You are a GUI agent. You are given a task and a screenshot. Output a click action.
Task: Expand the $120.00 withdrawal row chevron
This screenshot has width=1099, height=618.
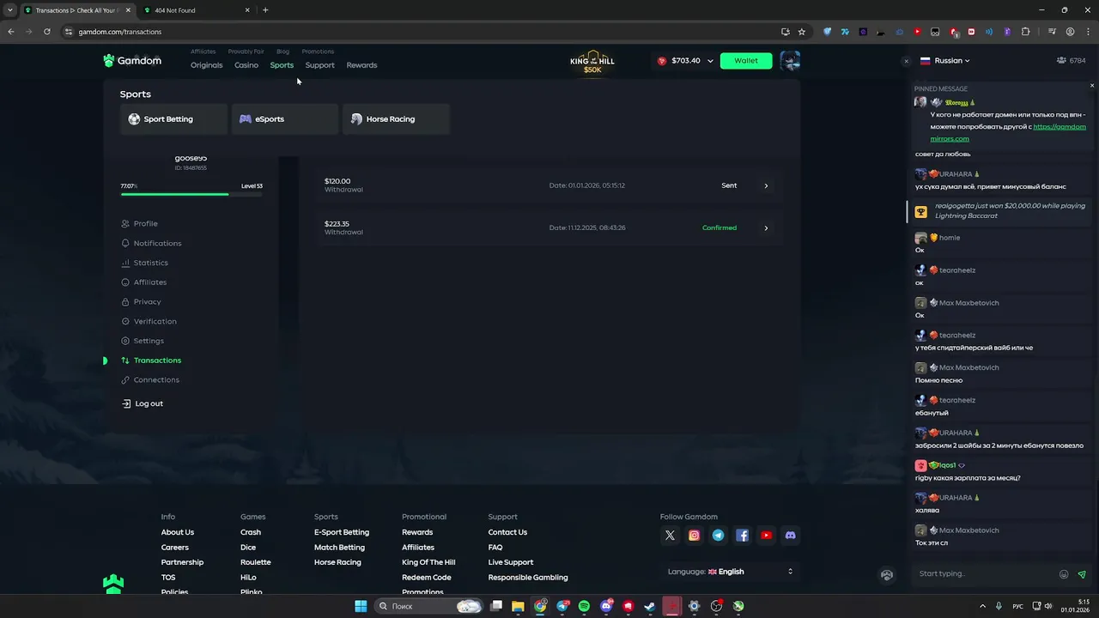(x=766, y=185)
